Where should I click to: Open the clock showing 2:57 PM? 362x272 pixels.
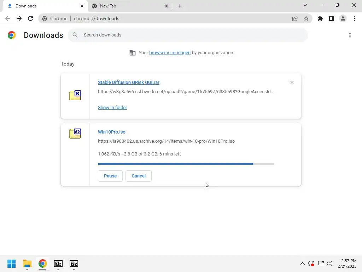tap(347, 263)
